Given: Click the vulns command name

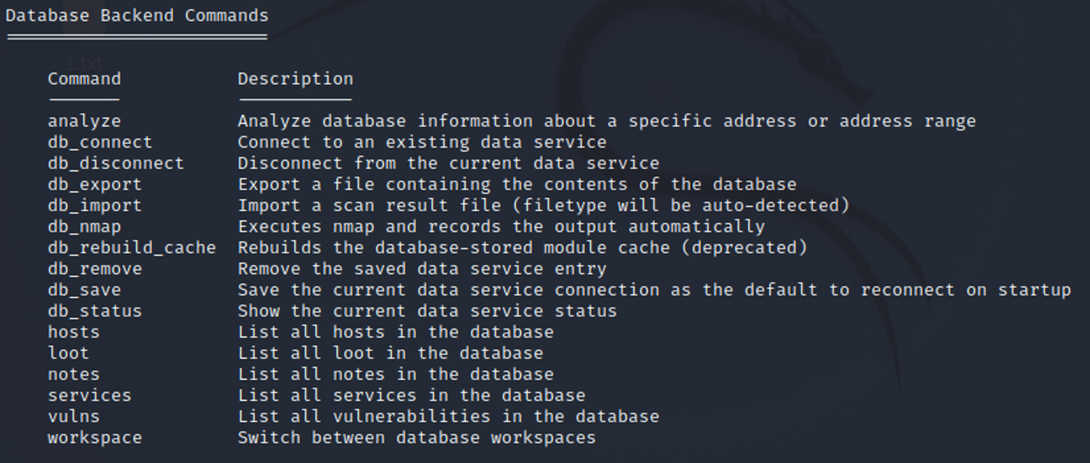Looking at the screenshot, I should tap(74, 417).
